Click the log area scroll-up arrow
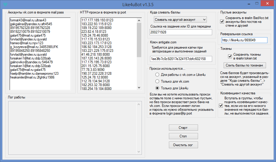Viewport: 276px width, 162px height. point(139,104)
